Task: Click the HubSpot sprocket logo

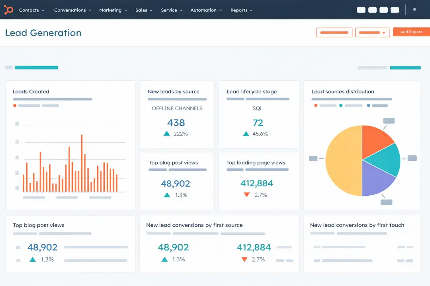Action: (x=8, y=10)
